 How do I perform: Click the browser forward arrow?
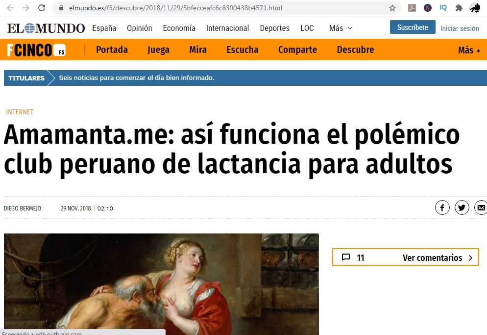[x=26, y=8]
